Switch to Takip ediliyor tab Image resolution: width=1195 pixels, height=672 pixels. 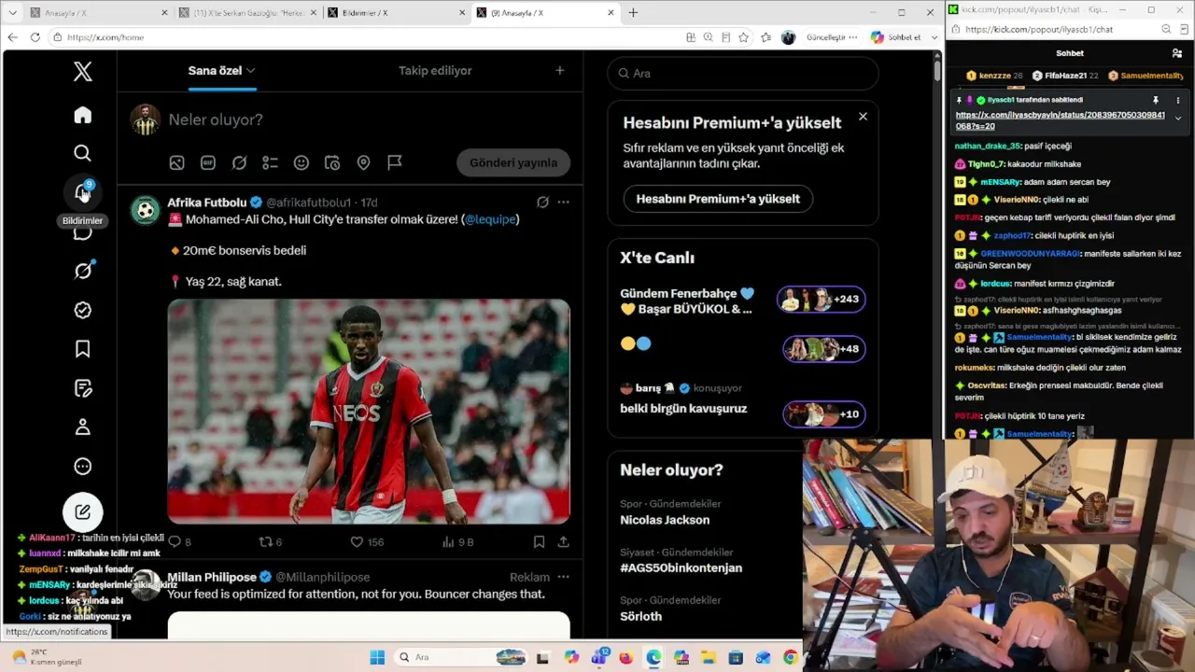(435, 71)
